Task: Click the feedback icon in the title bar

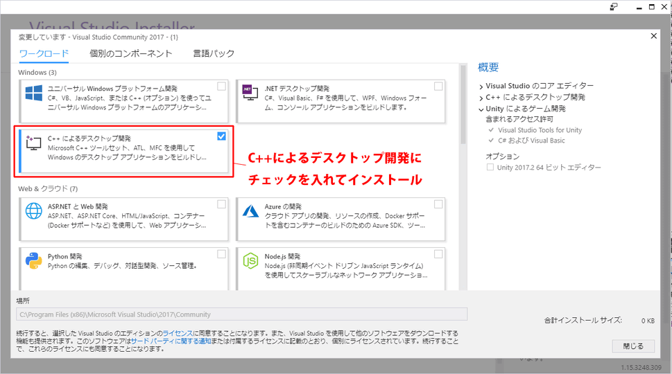Action: [614, 7]
